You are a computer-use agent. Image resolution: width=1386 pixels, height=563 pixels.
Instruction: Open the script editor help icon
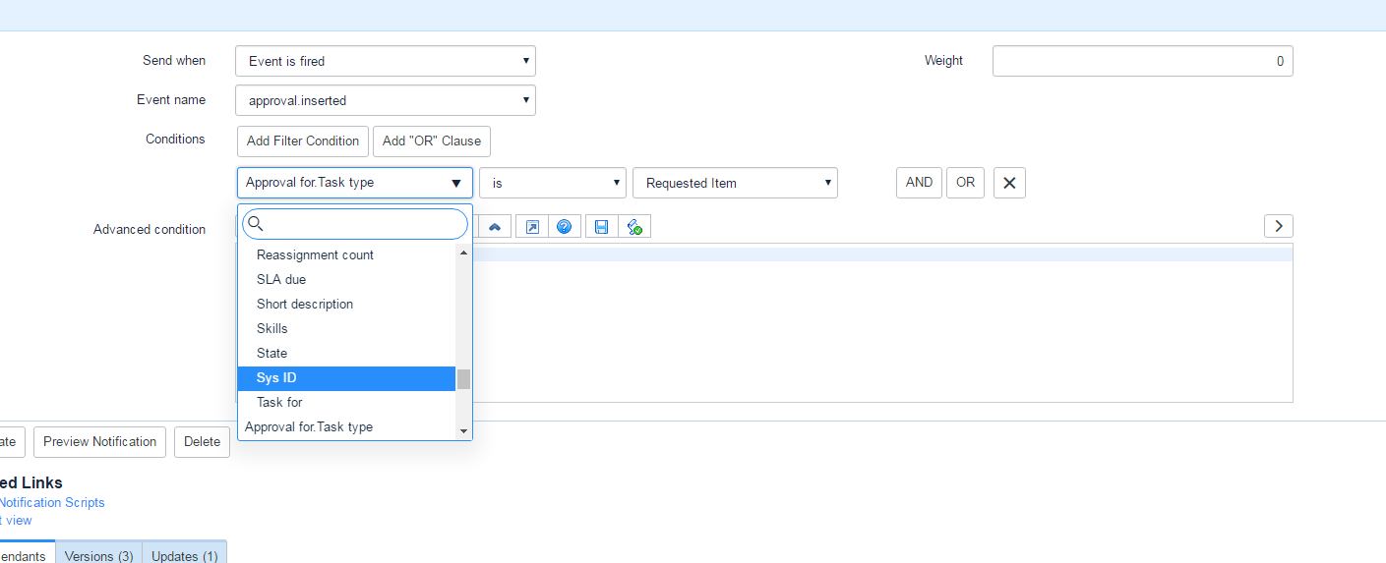pyautogui.click(x=565, y=227)
